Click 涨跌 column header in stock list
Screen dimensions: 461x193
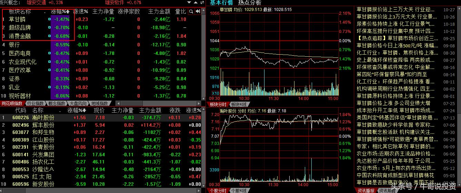(175, 110)
